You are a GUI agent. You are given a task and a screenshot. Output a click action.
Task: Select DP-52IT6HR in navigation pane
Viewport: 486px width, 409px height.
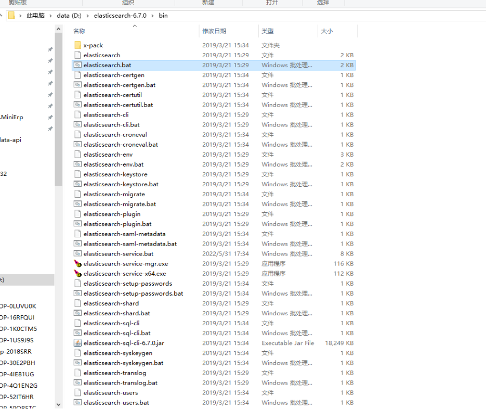pos(17,397)
